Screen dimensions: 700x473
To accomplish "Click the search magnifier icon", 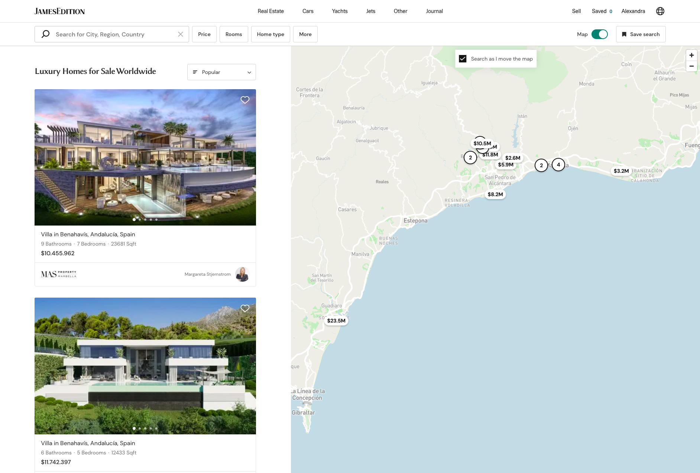I will coord(46,34).
